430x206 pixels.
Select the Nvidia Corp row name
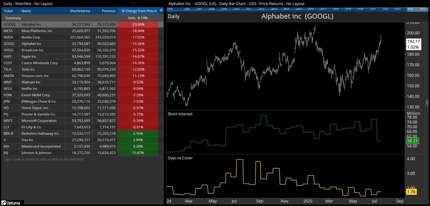31,37
